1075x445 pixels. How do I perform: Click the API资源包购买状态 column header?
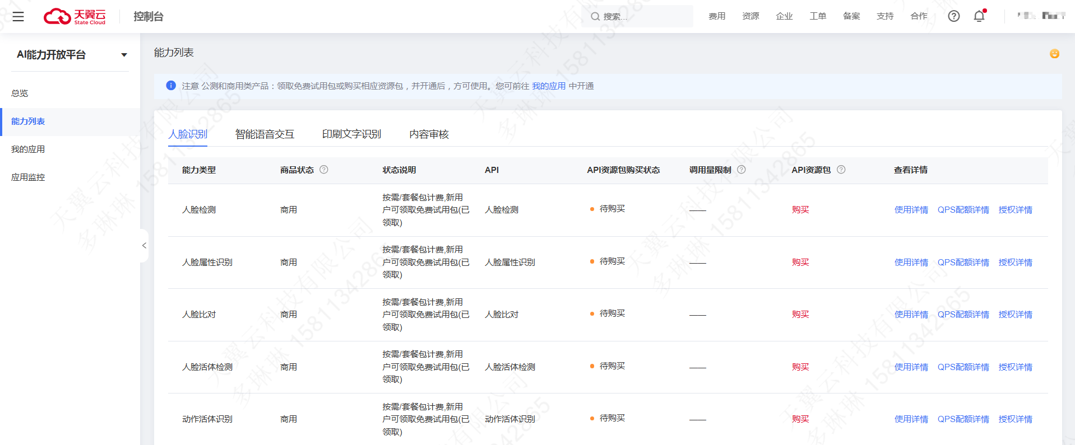click(x=623, y=170)
